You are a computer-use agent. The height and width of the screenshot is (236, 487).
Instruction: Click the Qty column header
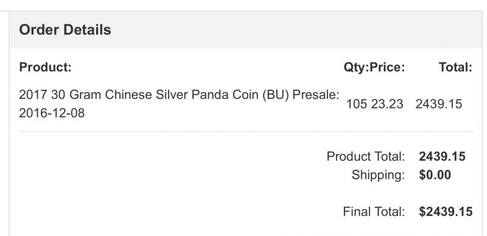coord(356,68)
